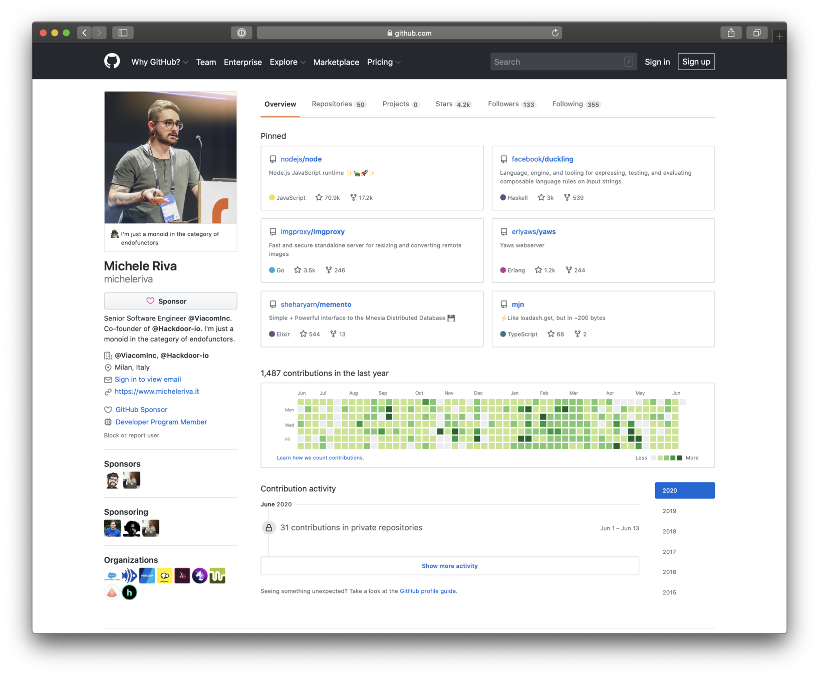This screenshot has width=819, height=676.
Task: Switch to the Projects tab
Action: (401, 104)
